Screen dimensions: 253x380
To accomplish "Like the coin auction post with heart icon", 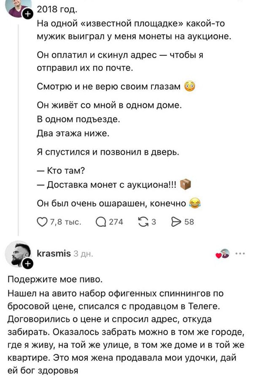I will [42, 222].
